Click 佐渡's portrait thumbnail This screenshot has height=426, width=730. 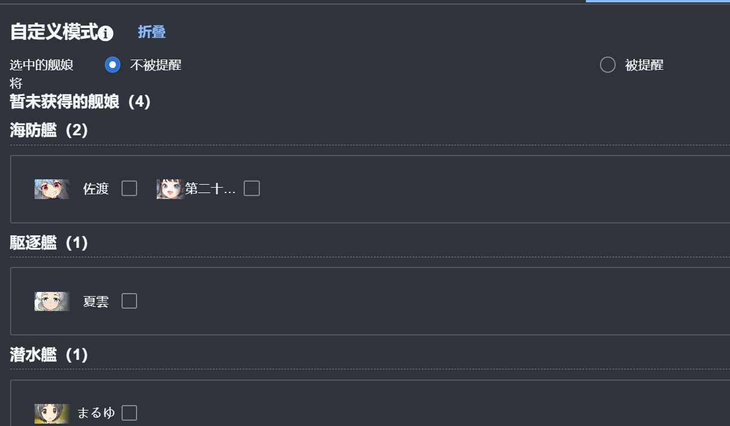[52, 189]
